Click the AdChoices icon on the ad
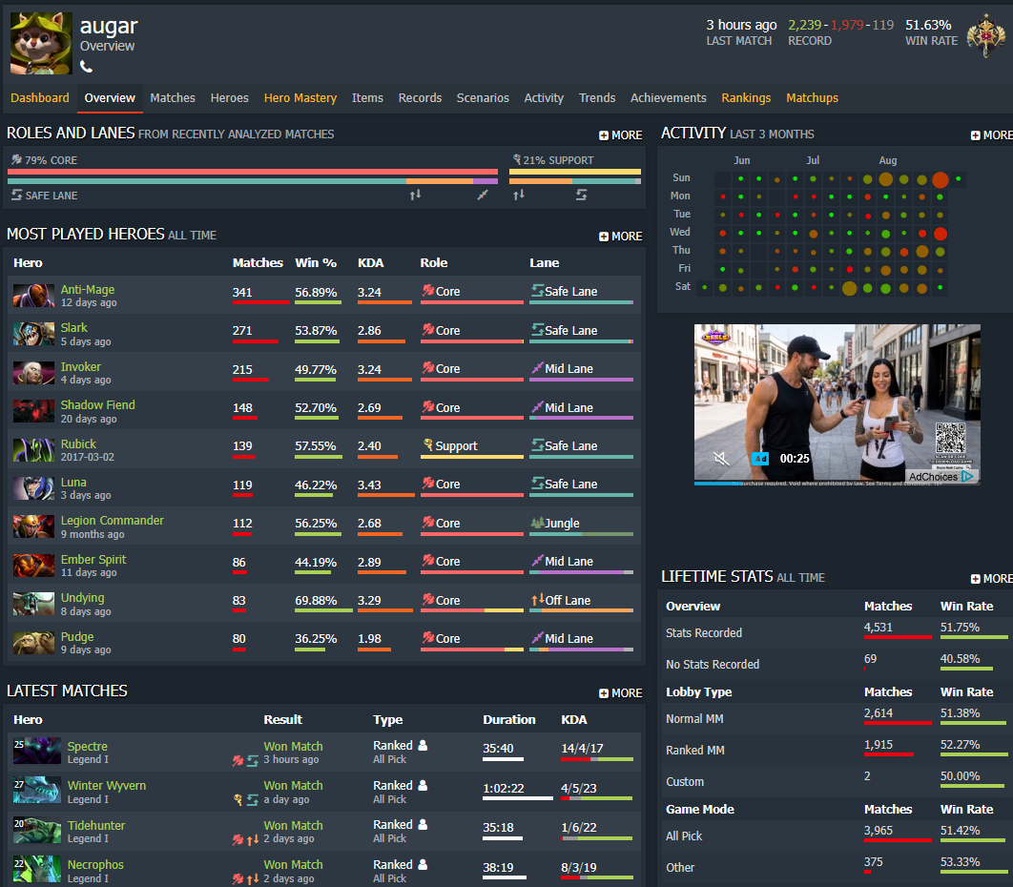This screenshot has width=1013, height=887. click(x=967, y=476)
